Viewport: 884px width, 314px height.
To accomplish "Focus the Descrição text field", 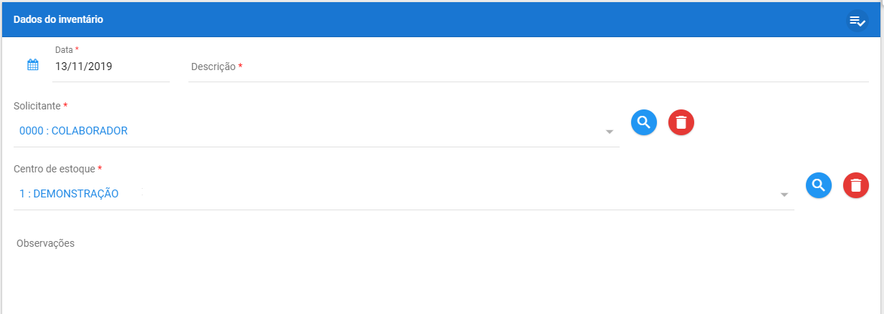I will tap(529, 67).
